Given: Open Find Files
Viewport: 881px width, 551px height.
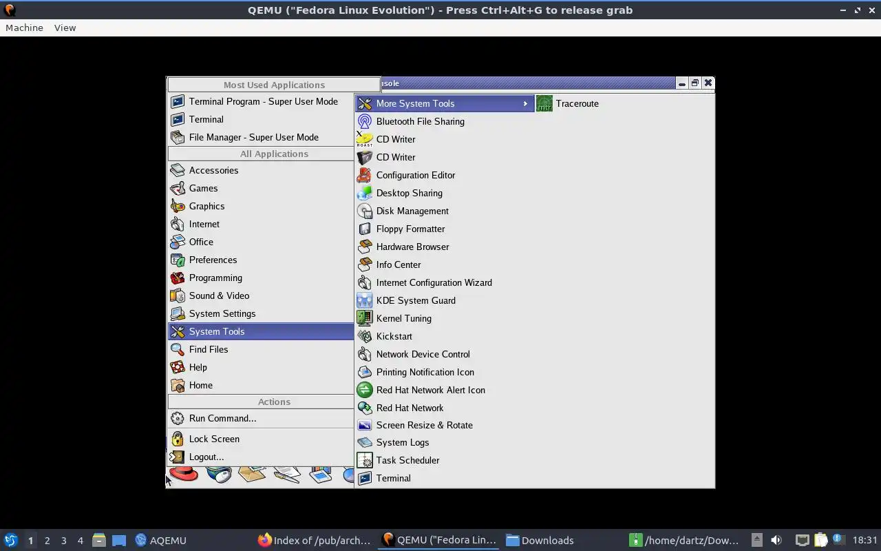Looking at the screenshot, I should coord(261,349).
